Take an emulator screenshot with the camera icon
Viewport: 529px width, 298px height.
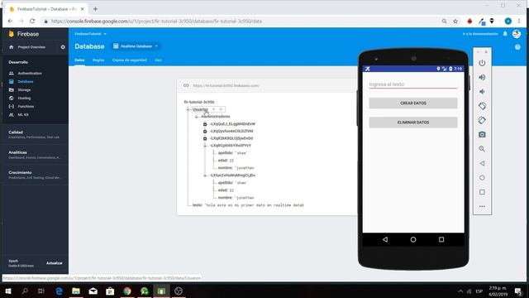pos(482,134)
